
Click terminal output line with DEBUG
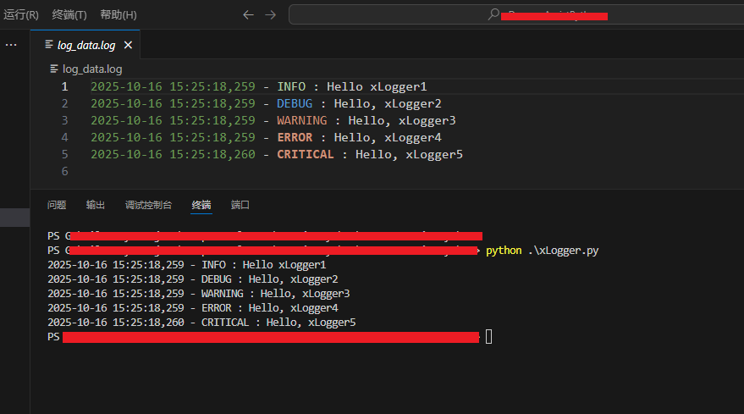pyautogui.click(x=193, y=279)
